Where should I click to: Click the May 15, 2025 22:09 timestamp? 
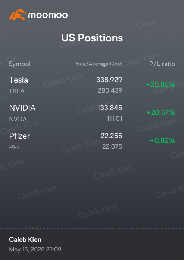pos(35,249)
